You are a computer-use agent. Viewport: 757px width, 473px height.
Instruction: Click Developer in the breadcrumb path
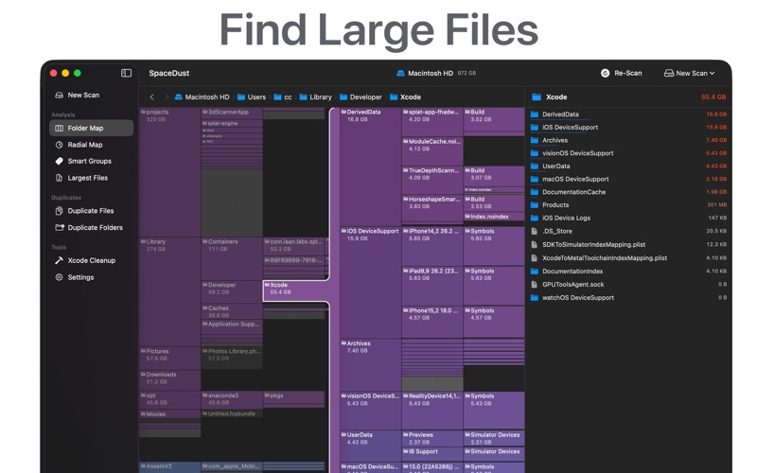point(361,97)
